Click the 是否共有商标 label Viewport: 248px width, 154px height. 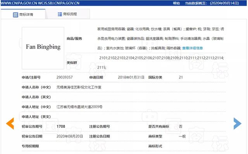(x=158, y=126)
